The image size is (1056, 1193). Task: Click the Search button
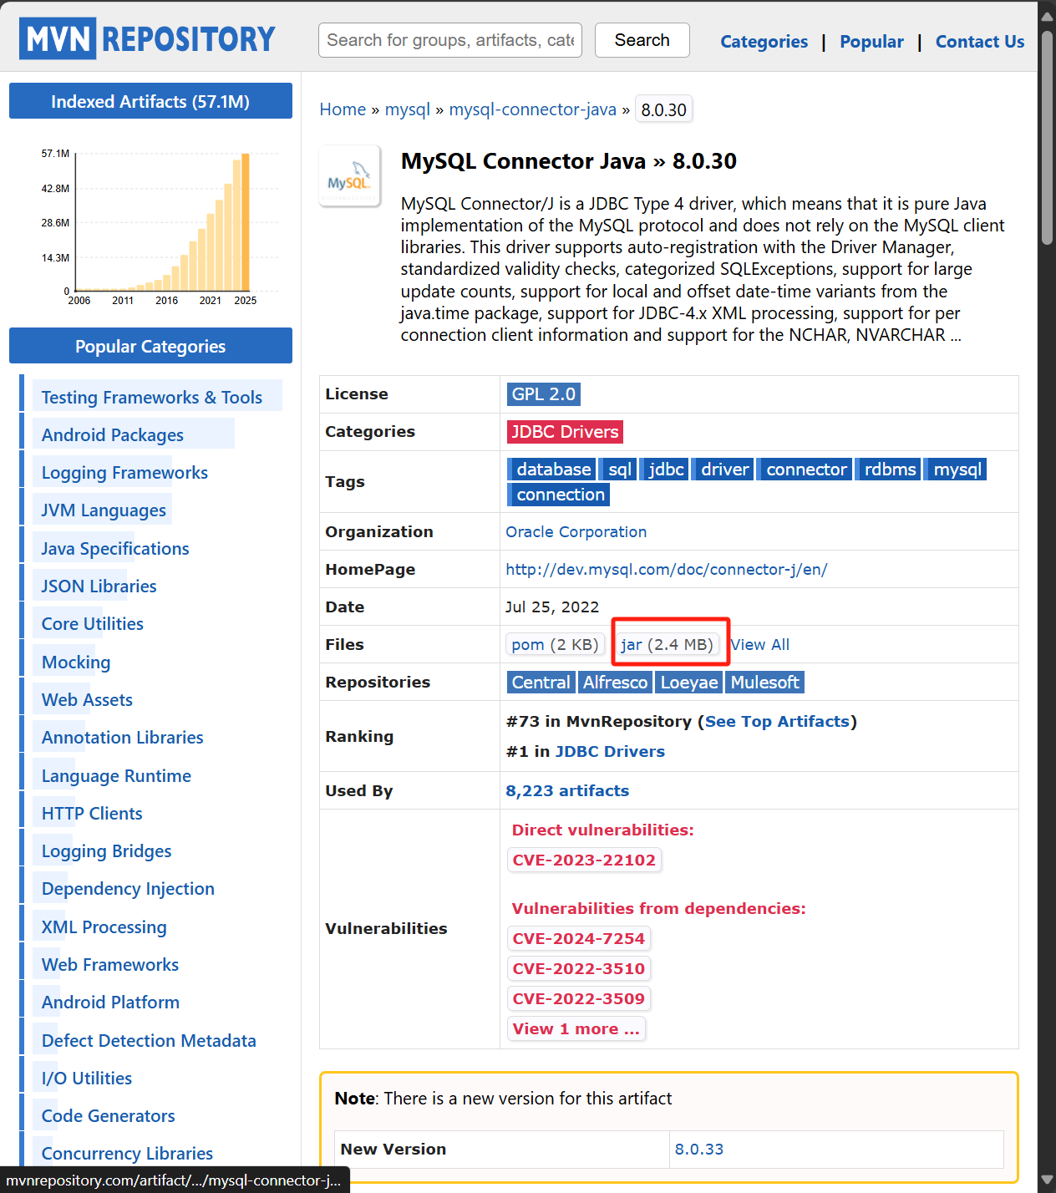point(642,40)
